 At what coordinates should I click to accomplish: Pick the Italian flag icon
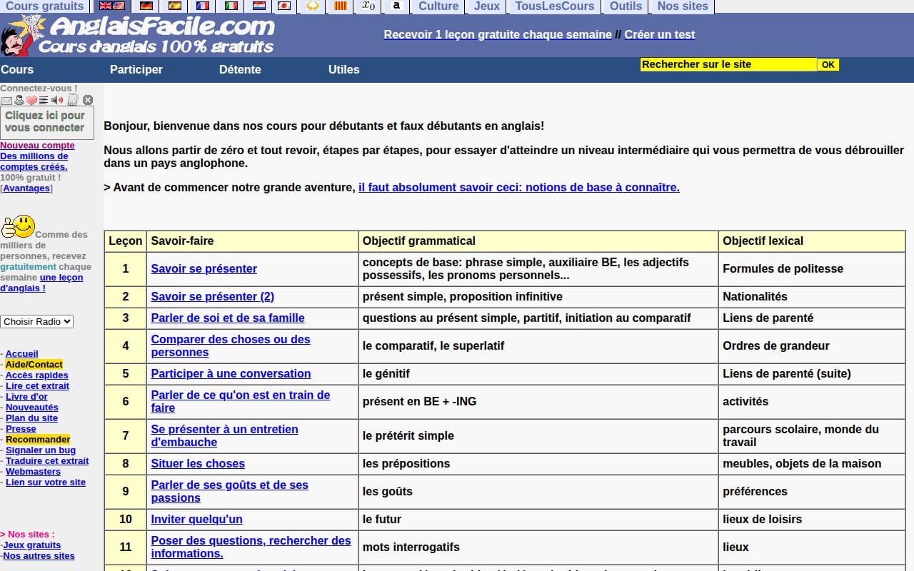[x=231, y=6]
